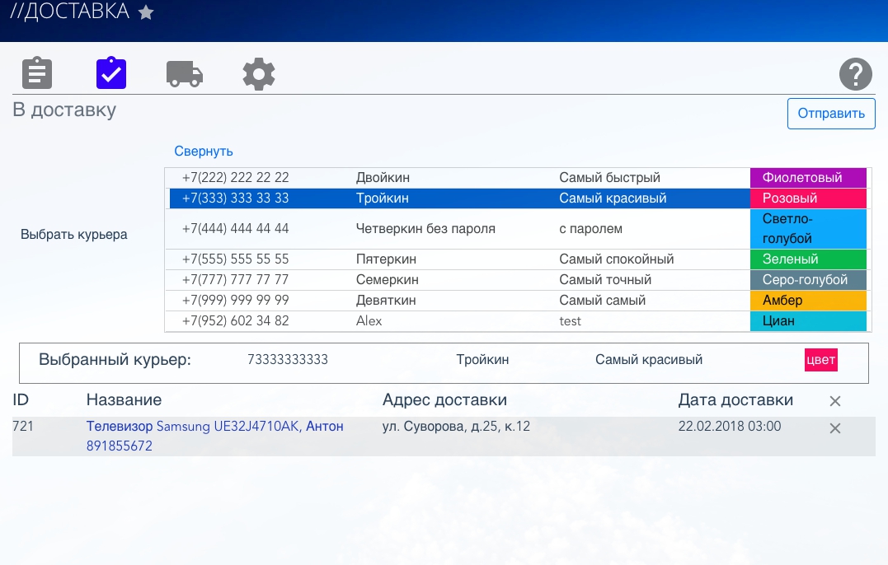Open the delivery truck section
Image resolution: width=888 pixels, height=565 pixels.
(185, 73)
